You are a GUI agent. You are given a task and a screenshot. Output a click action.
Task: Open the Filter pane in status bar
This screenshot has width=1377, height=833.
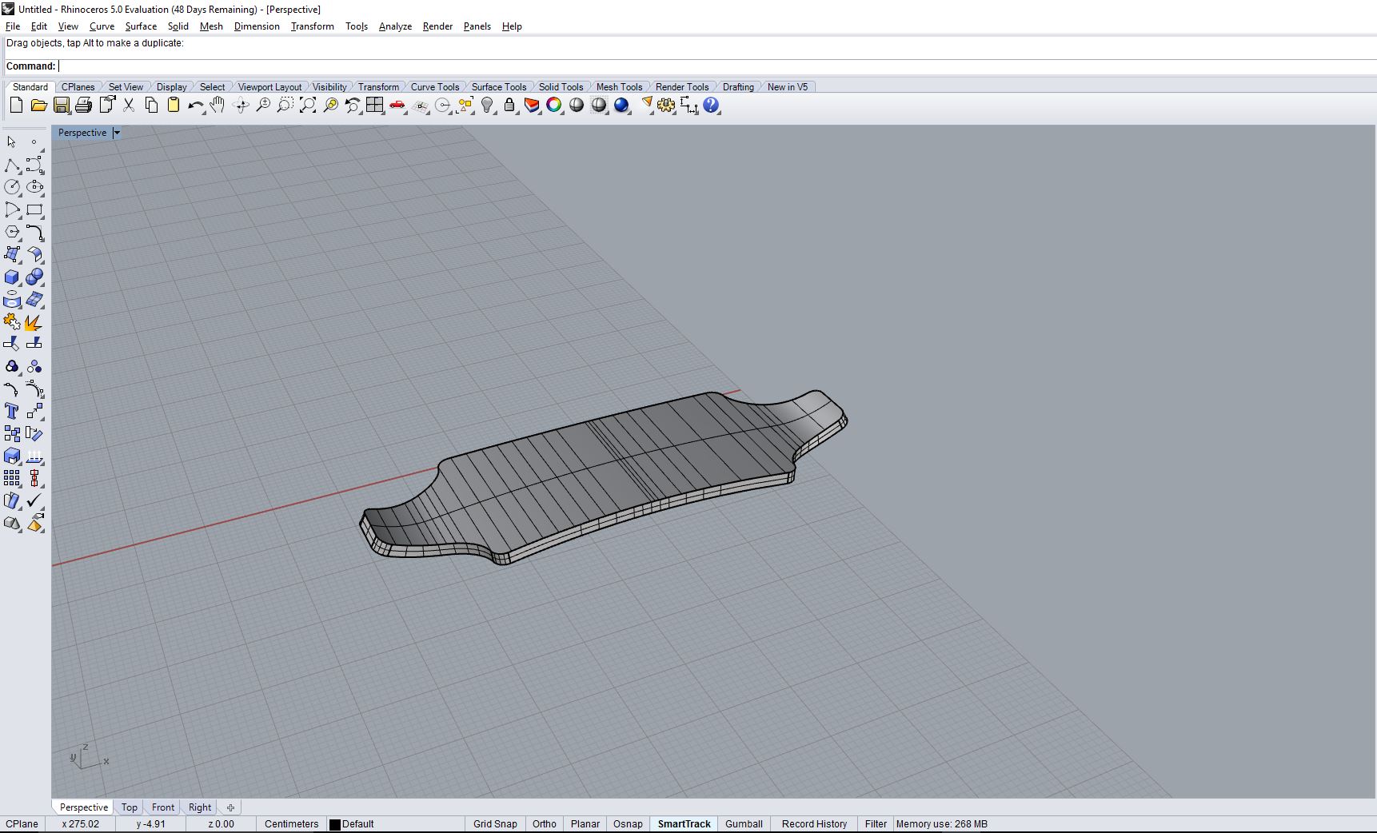coord(876,823)
